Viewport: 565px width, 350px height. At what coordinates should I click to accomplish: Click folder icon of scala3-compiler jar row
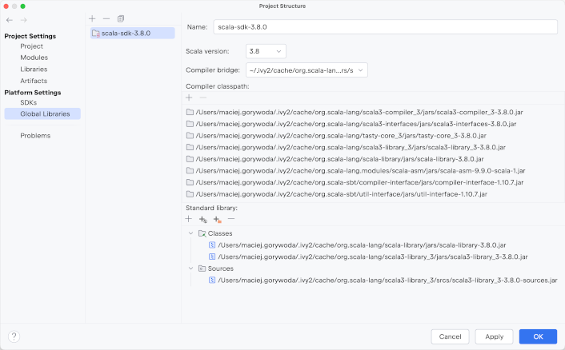click(x=190, y=112)
